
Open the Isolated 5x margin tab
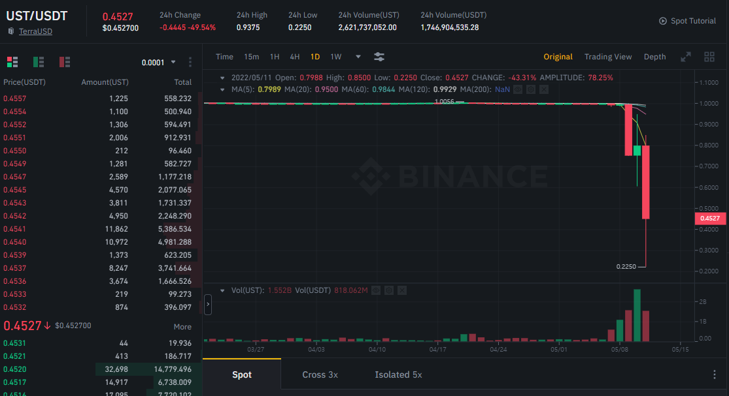pyautogui.click(x=398, y=374)
